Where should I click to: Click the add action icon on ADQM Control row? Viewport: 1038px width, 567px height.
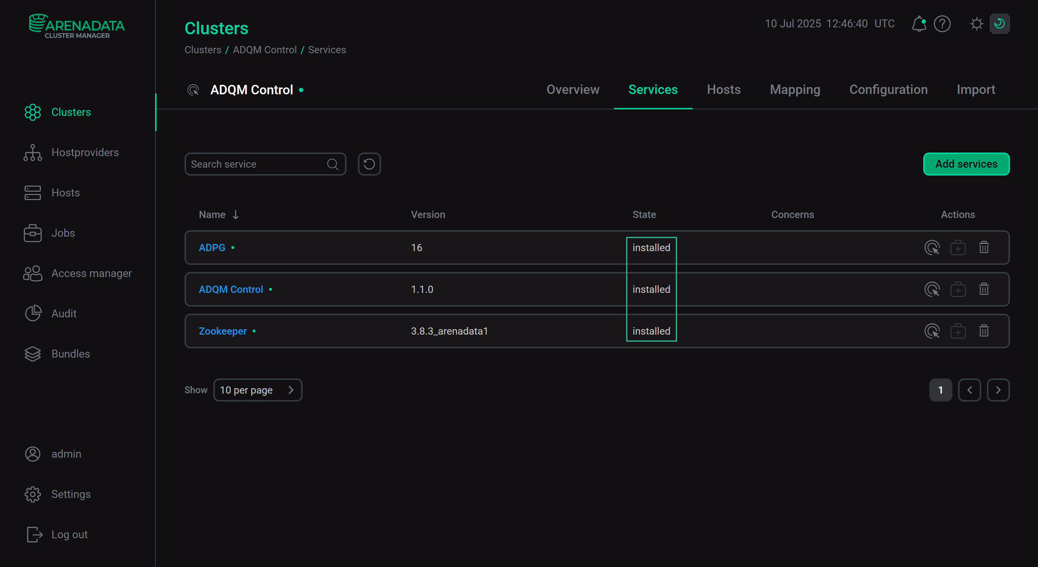[958, 289]
